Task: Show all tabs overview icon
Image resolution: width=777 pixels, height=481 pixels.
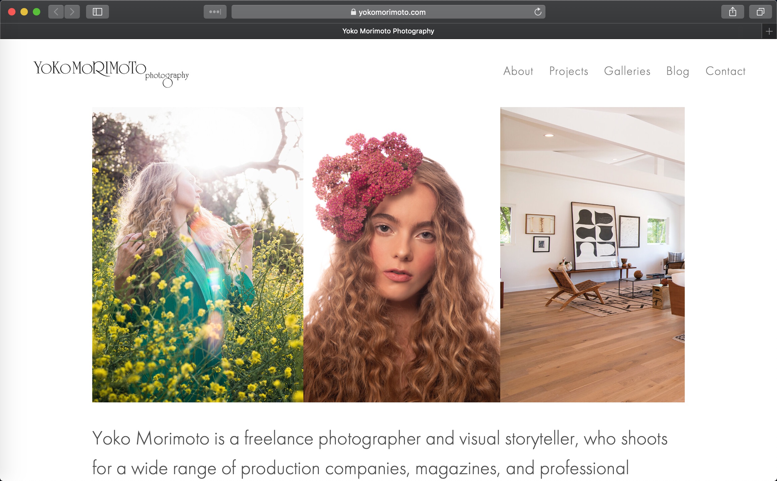Action: 760,12
